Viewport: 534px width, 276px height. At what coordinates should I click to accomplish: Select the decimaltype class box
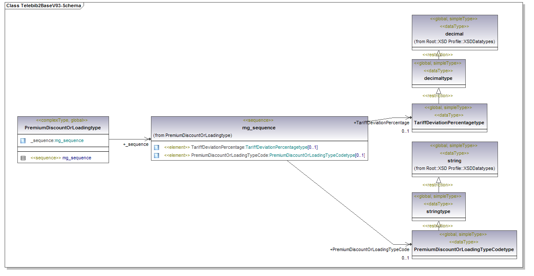[438, 78]
